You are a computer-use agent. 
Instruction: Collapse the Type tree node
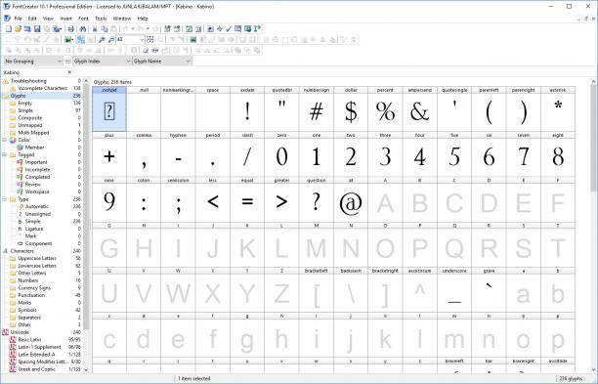[5, 199]
